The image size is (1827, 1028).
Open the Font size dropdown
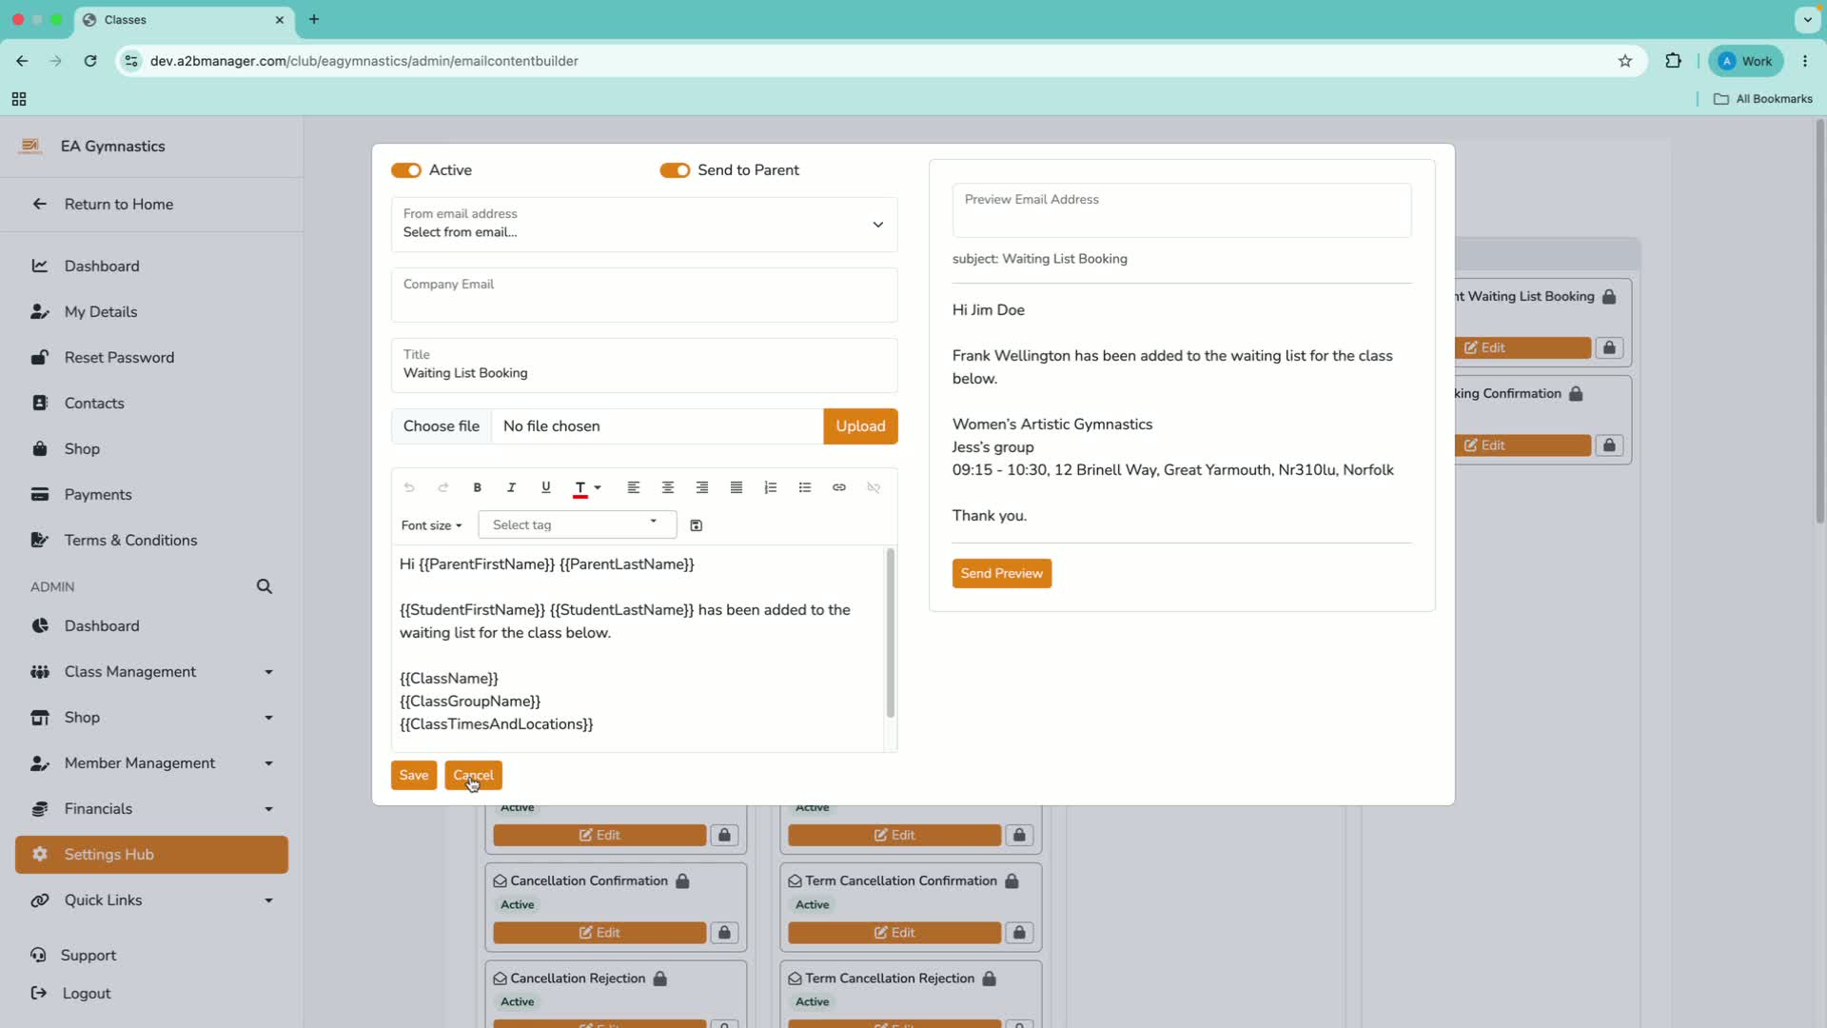point(431,525)
